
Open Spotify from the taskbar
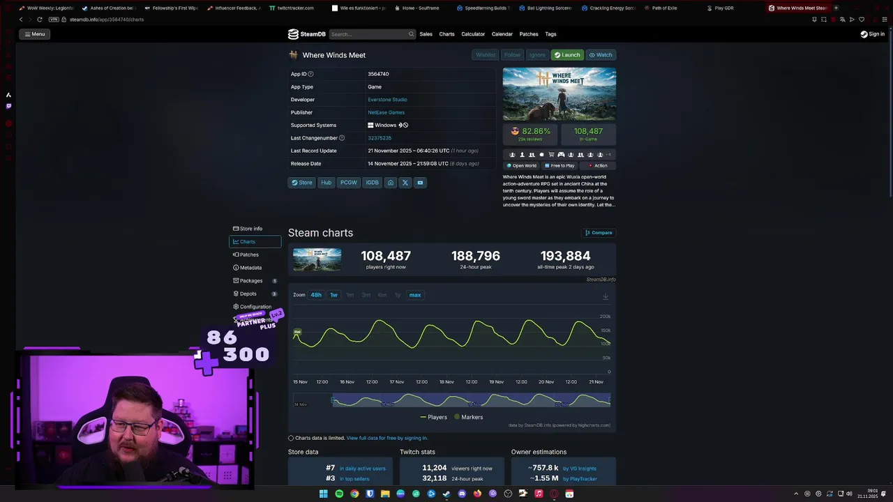pyautogui.click(x=339, y=494)
